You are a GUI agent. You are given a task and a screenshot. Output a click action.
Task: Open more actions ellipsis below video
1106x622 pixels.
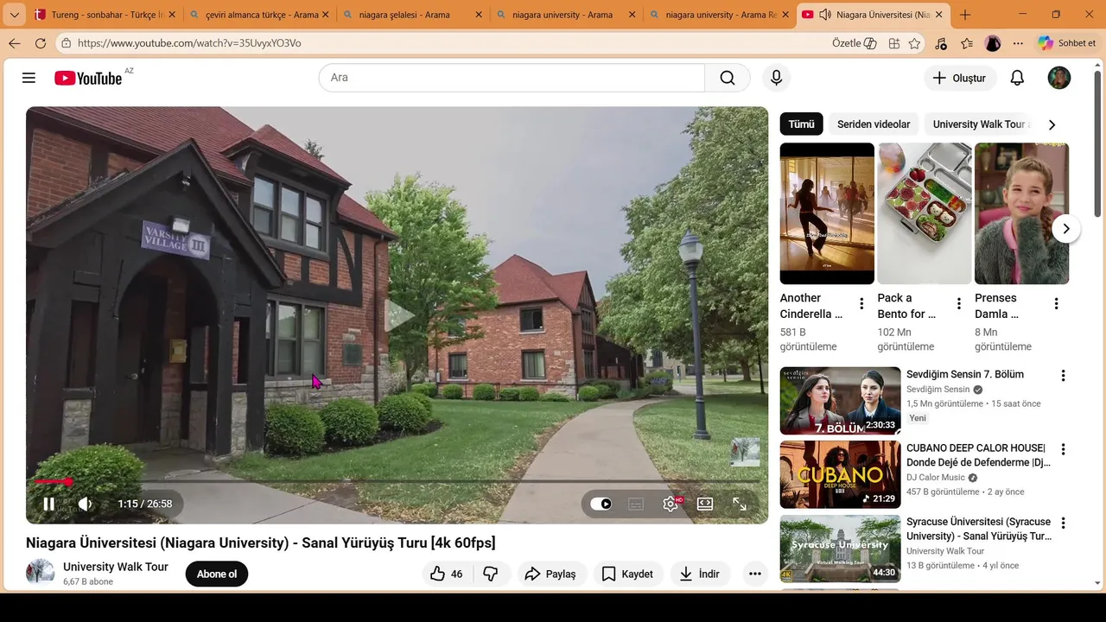(x=755, y=574)
